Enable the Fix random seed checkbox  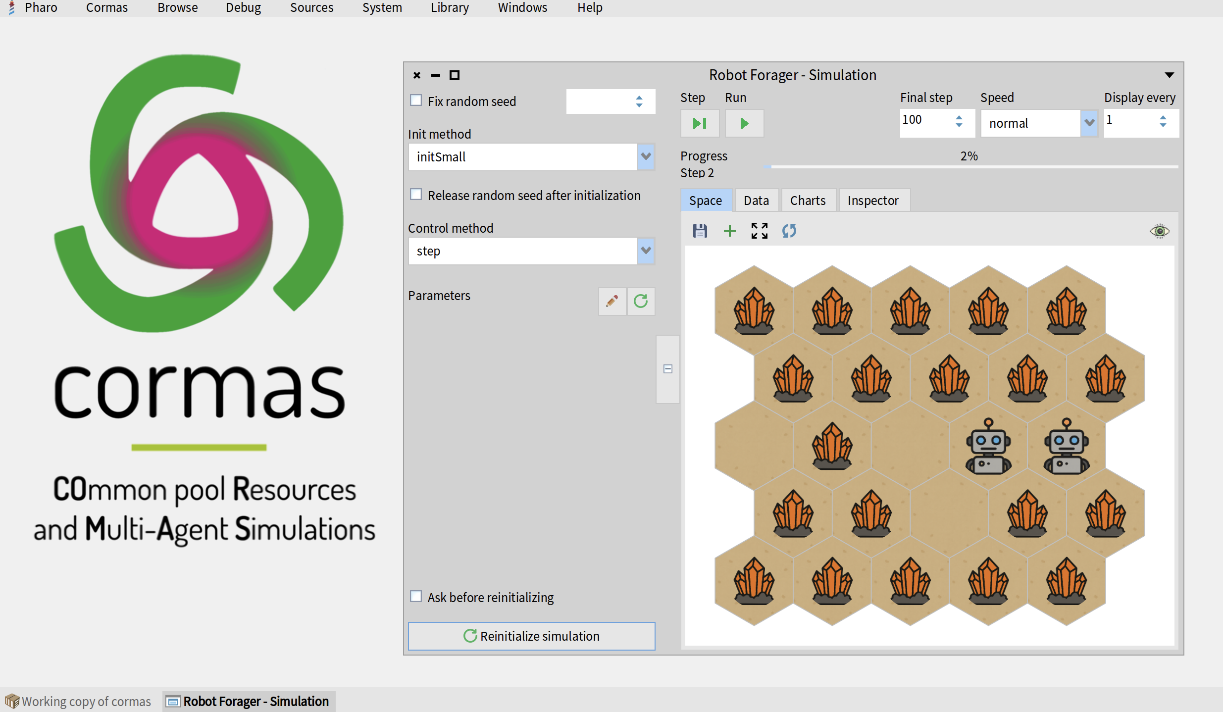(416, 101)
